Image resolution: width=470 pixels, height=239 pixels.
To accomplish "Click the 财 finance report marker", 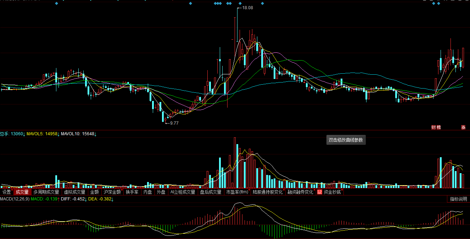I will pos(433,127).
